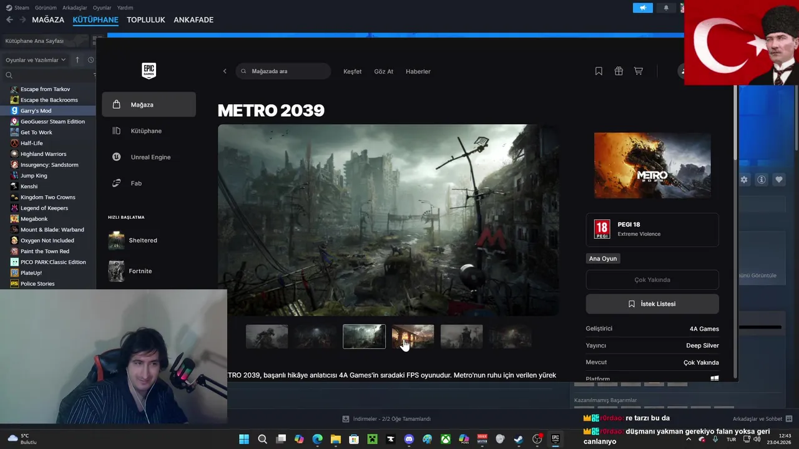Show recent games clock filter in Steam
This screenshot has height=449, width=799.
91,60
